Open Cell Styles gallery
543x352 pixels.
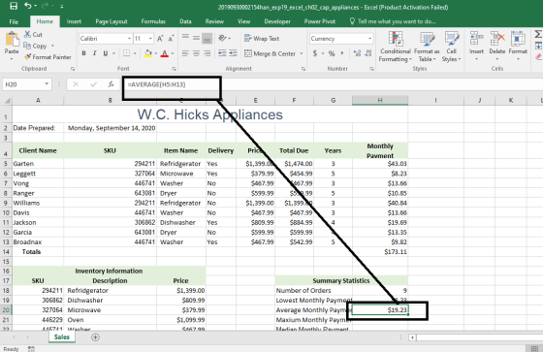[x=451, y=47]
